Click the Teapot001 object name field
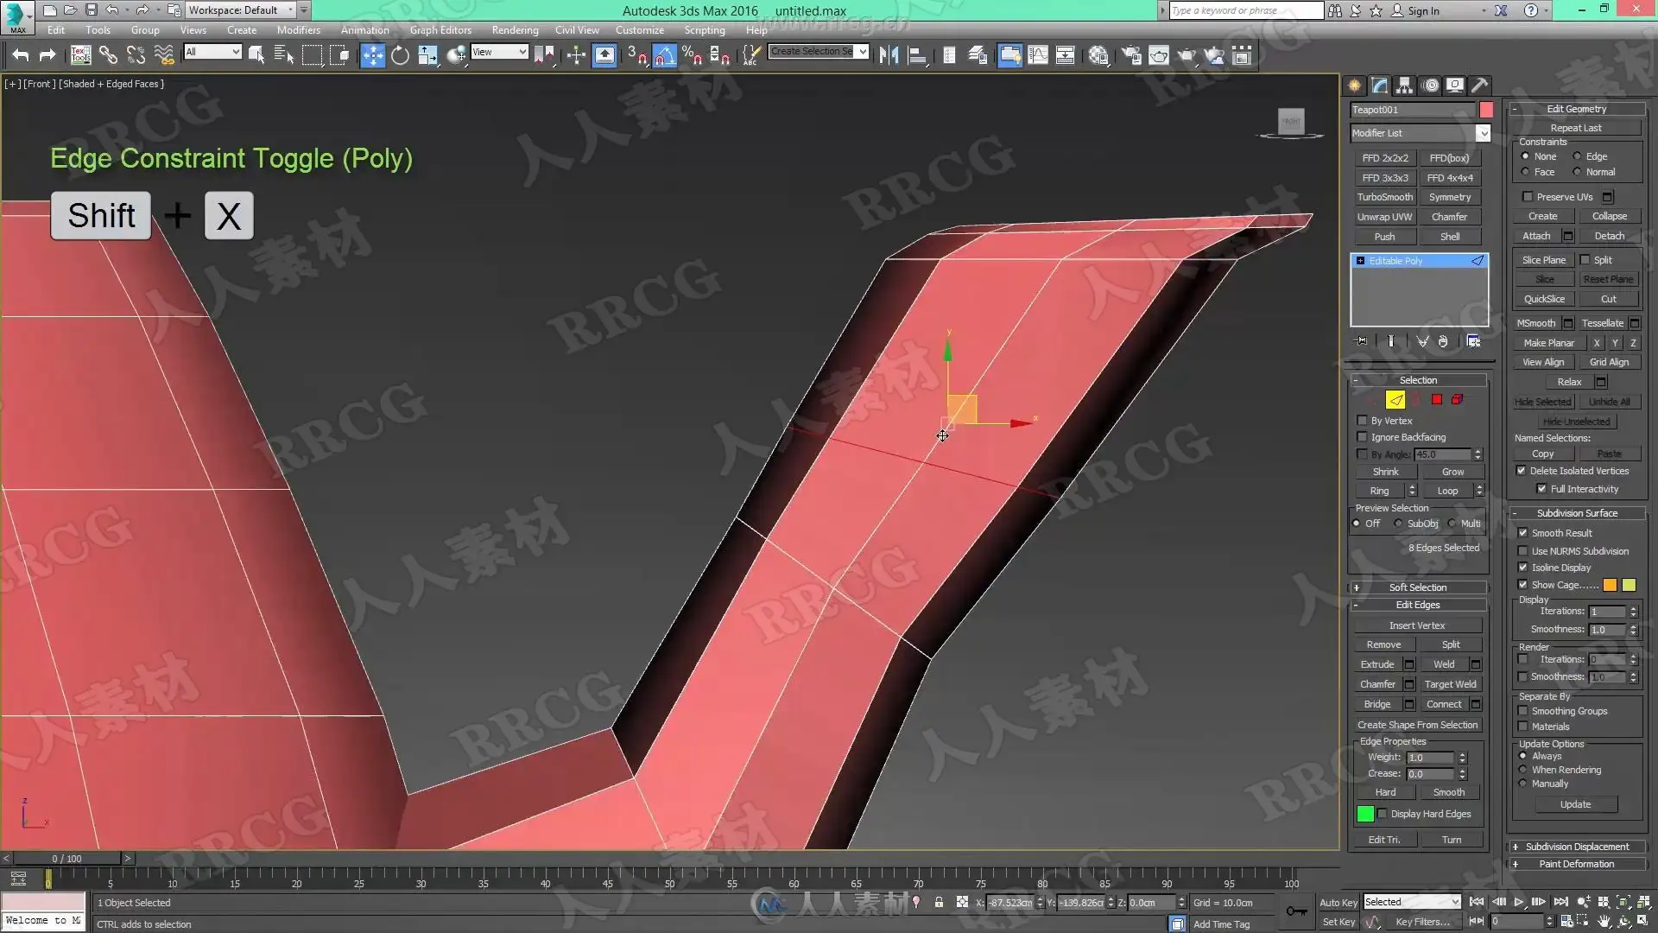Viewport: 1658px width, 933px height. click(x=1412, y=110)
